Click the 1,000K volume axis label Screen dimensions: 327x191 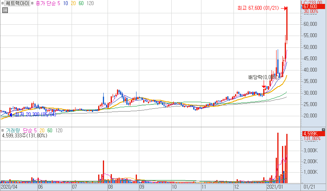pos(311,172)
